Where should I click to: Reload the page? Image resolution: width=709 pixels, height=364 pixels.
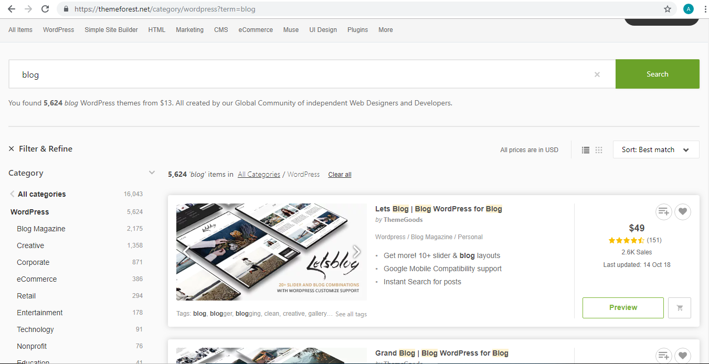45,9
